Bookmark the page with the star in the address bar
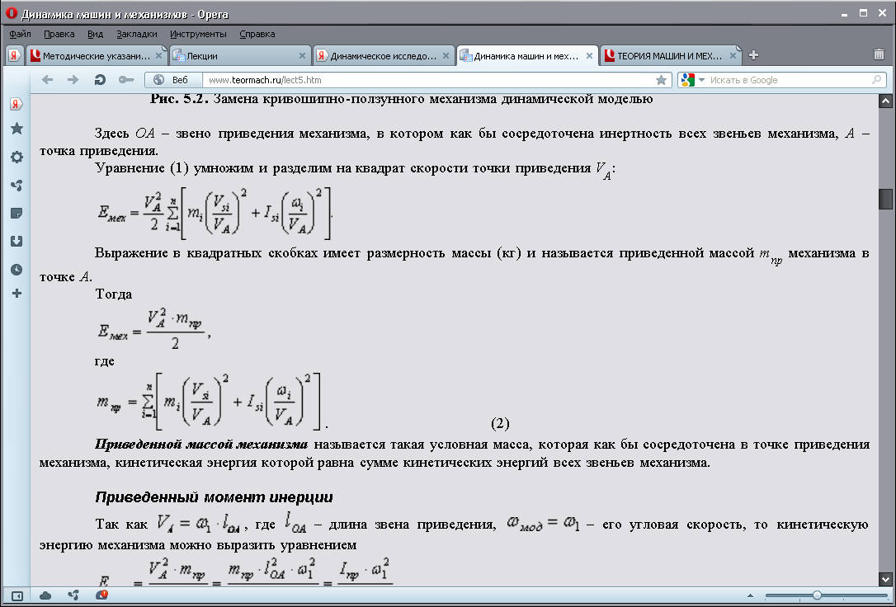896x607 pixels. (x=661, y=80)
